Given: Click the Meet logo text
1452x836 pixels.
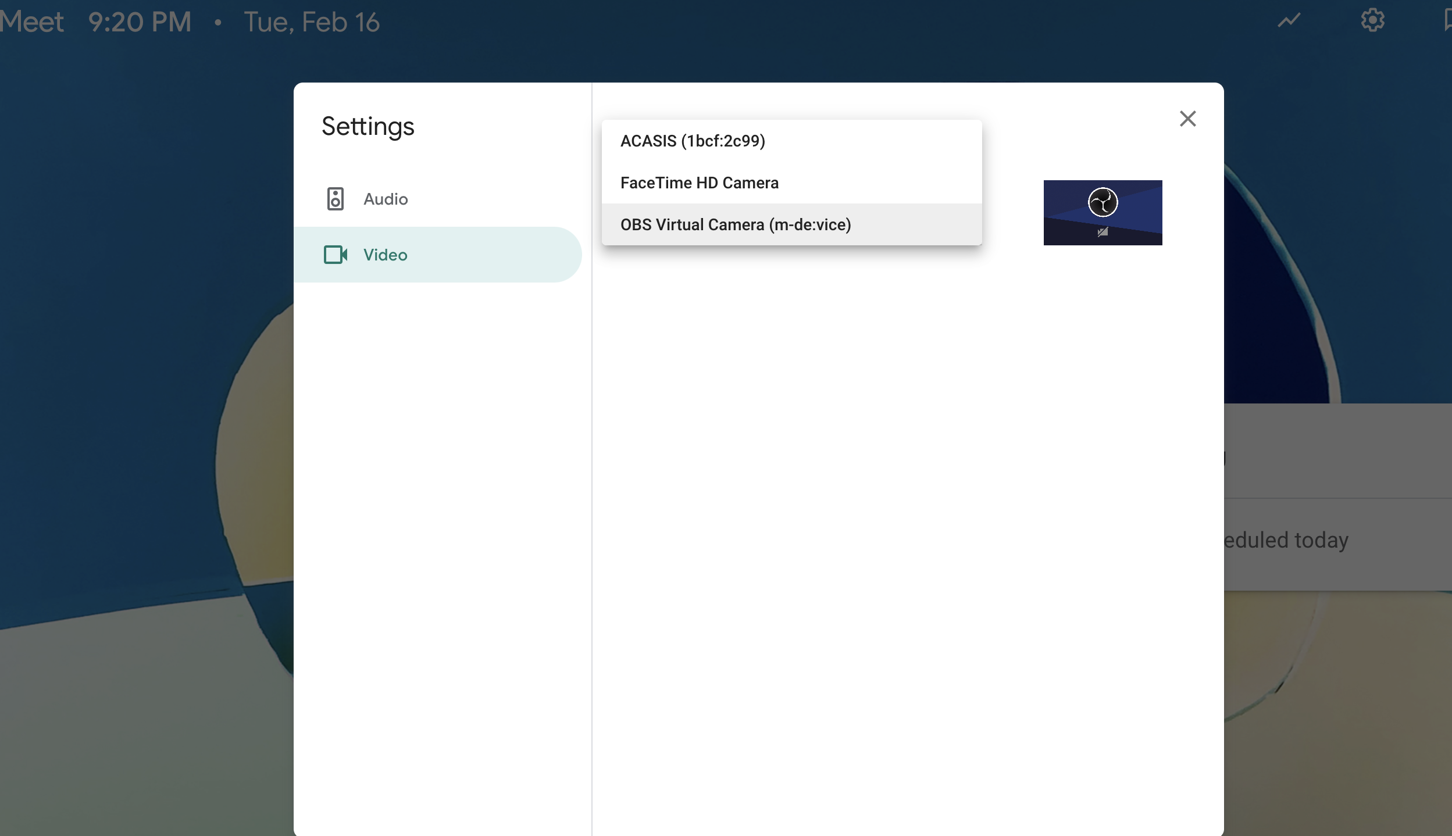Looking at the screenshot, I should 32,22.
